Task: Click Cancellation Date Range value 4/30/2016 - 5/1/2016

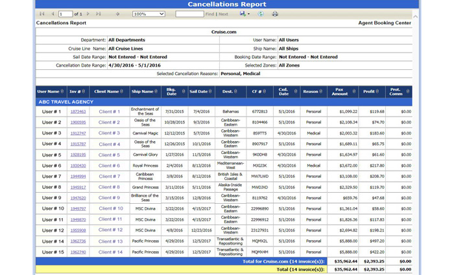Action: pyautogui.click(x=134, y=65)
